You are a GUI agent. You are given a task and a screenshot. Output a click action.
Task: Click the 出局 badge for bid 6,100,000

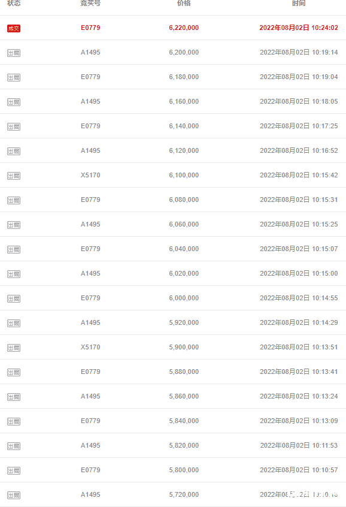point(14,176)
